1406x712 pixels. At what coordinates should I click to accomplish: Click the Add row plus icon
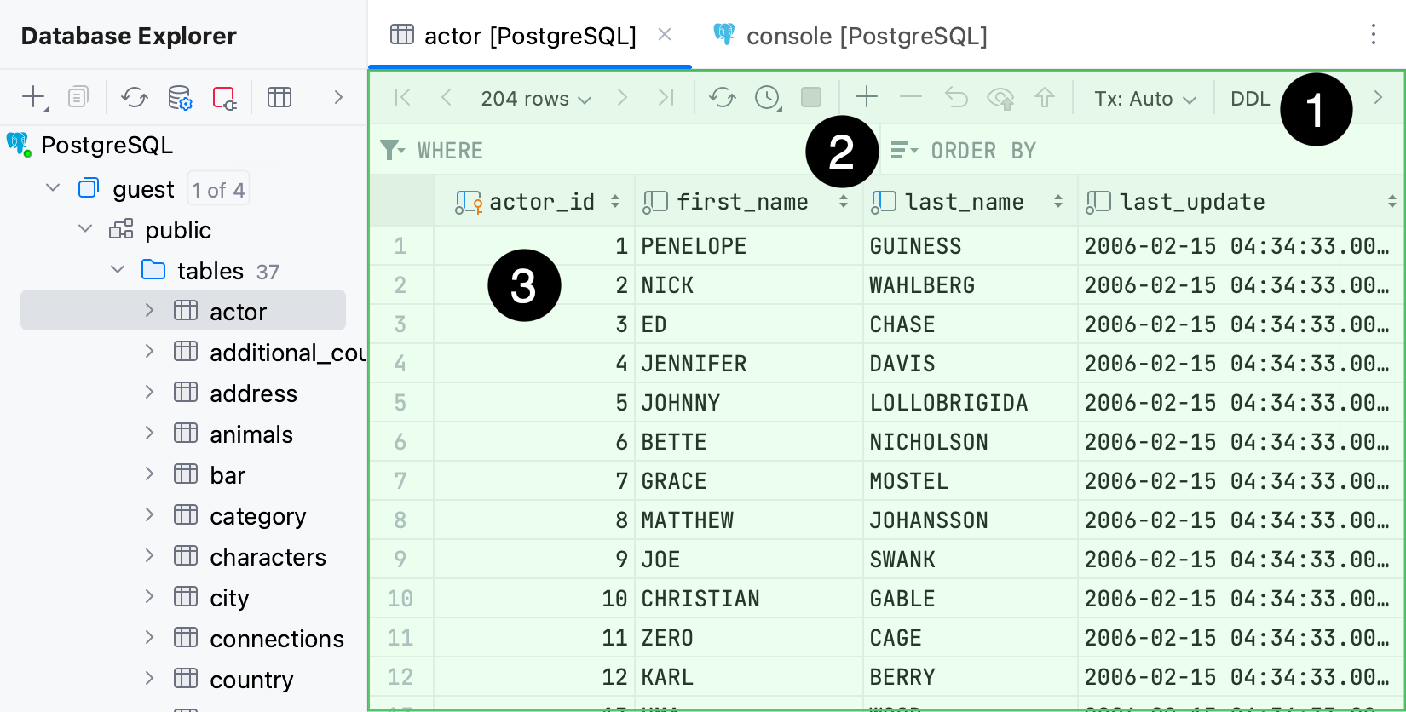coord(866,98)
